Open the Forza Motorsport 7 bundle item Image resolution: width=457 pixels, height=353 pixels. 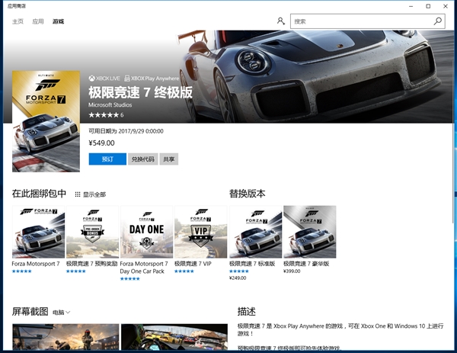click(x=38, y=233)
